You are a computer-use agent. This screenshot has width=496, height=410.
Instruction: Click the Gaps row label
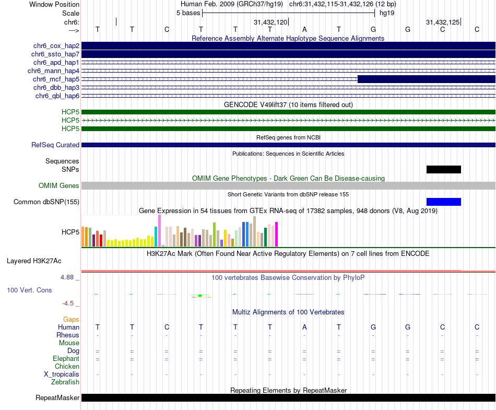click(71, 319)
